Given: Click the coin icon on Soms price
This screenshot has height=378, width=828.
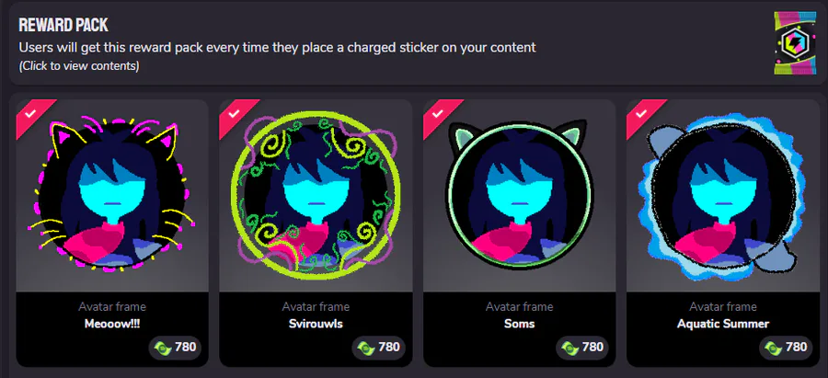Looking at the screenshot, I should (569, 348).
